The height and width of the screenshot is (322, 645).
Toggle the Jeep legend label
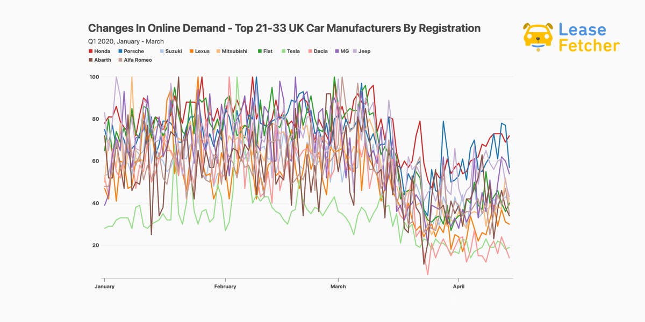(x=364, y=52)
